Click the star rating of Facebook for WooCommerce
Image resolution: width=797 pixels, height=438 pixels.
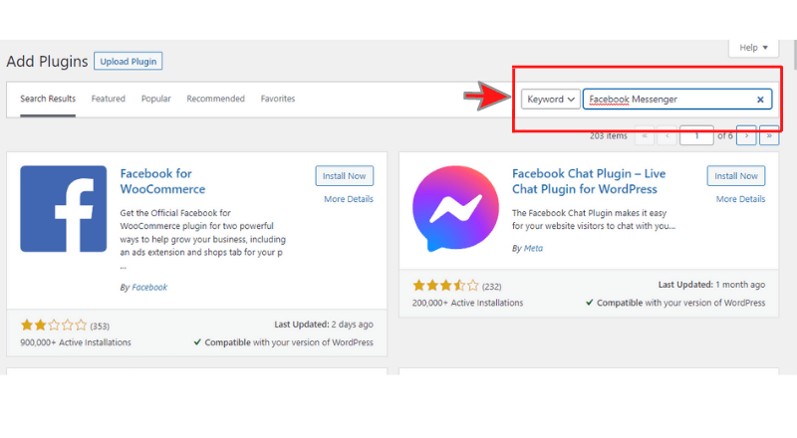pos(54,326)
